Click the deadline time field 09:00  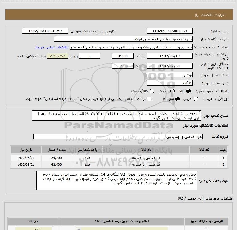tap(123, 56)
